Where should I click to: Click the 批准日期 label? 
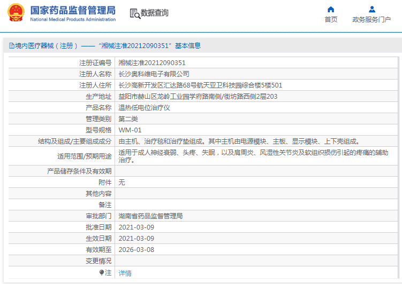[x=98, y=227]
